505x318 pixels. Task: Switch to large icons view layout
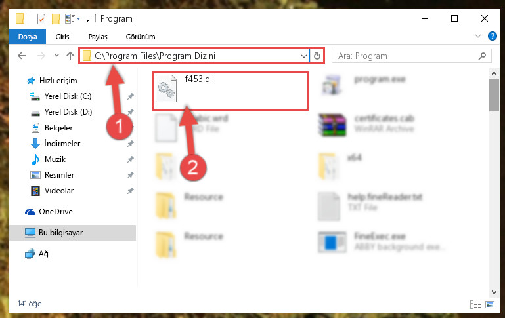(x=490, y=304)
